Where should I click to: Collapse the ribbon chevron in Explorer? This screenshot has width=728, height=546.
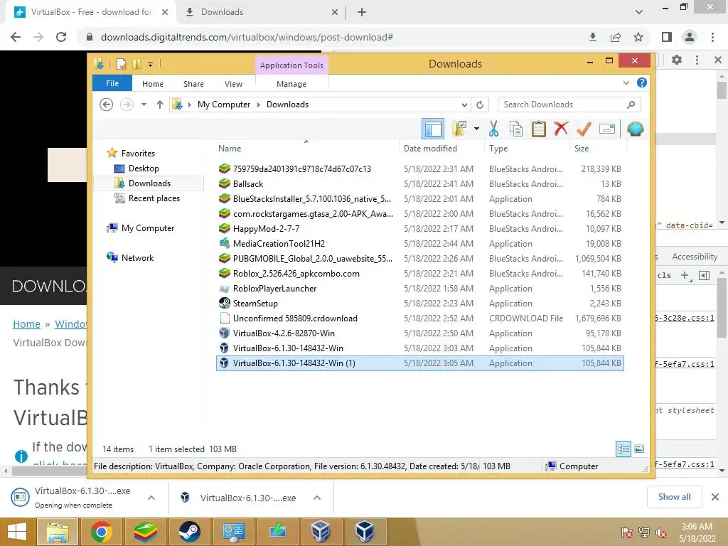[x=626, y=82]
